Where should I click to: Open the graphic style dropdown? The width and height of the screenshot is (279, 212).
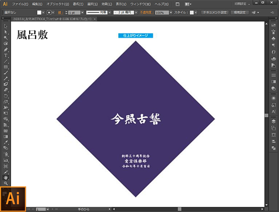[196, 13]
